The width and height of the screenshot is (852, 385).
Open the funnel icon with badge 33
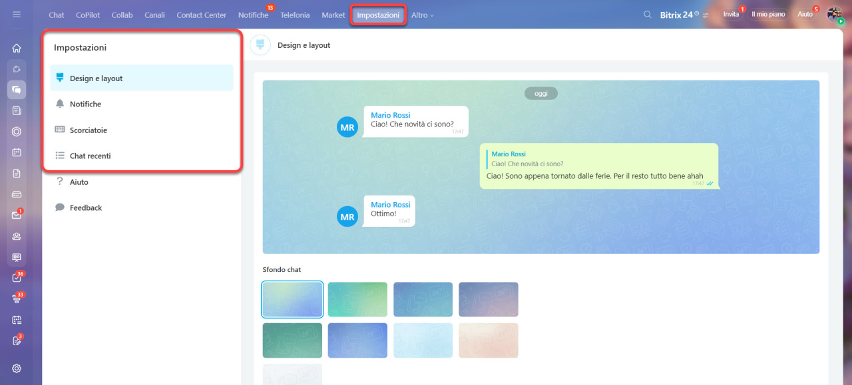(17, 299)
